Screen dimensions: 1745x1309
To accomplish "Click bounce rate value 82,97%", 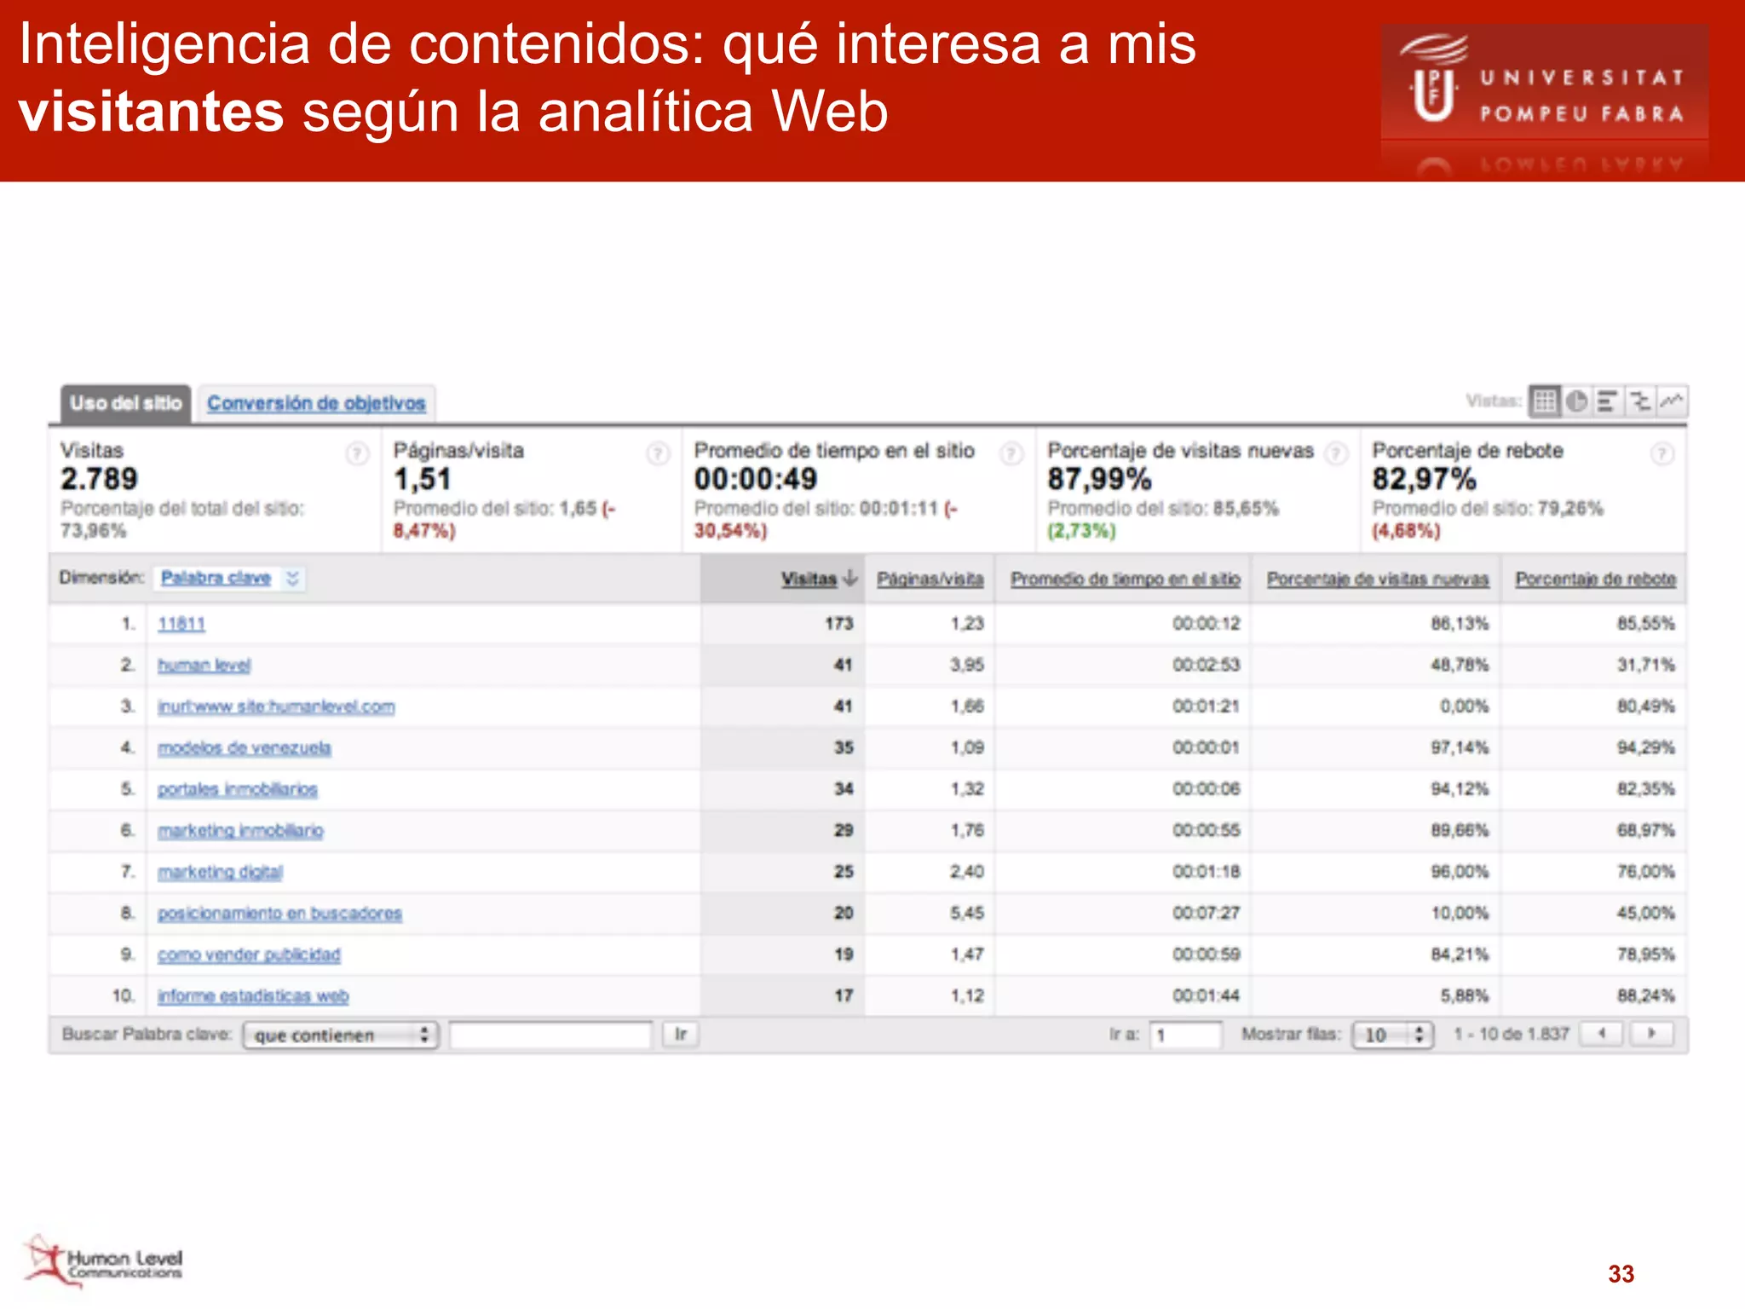I will click(x=1424, y=479).
